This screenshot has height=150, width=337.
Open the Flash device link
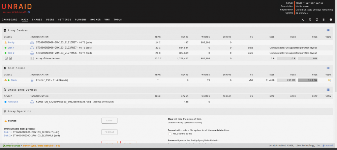(x=14, y=80)
